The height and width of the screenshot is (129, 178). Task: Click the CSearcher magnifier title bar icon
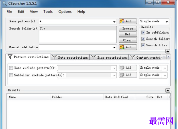[x=5, y=3]
